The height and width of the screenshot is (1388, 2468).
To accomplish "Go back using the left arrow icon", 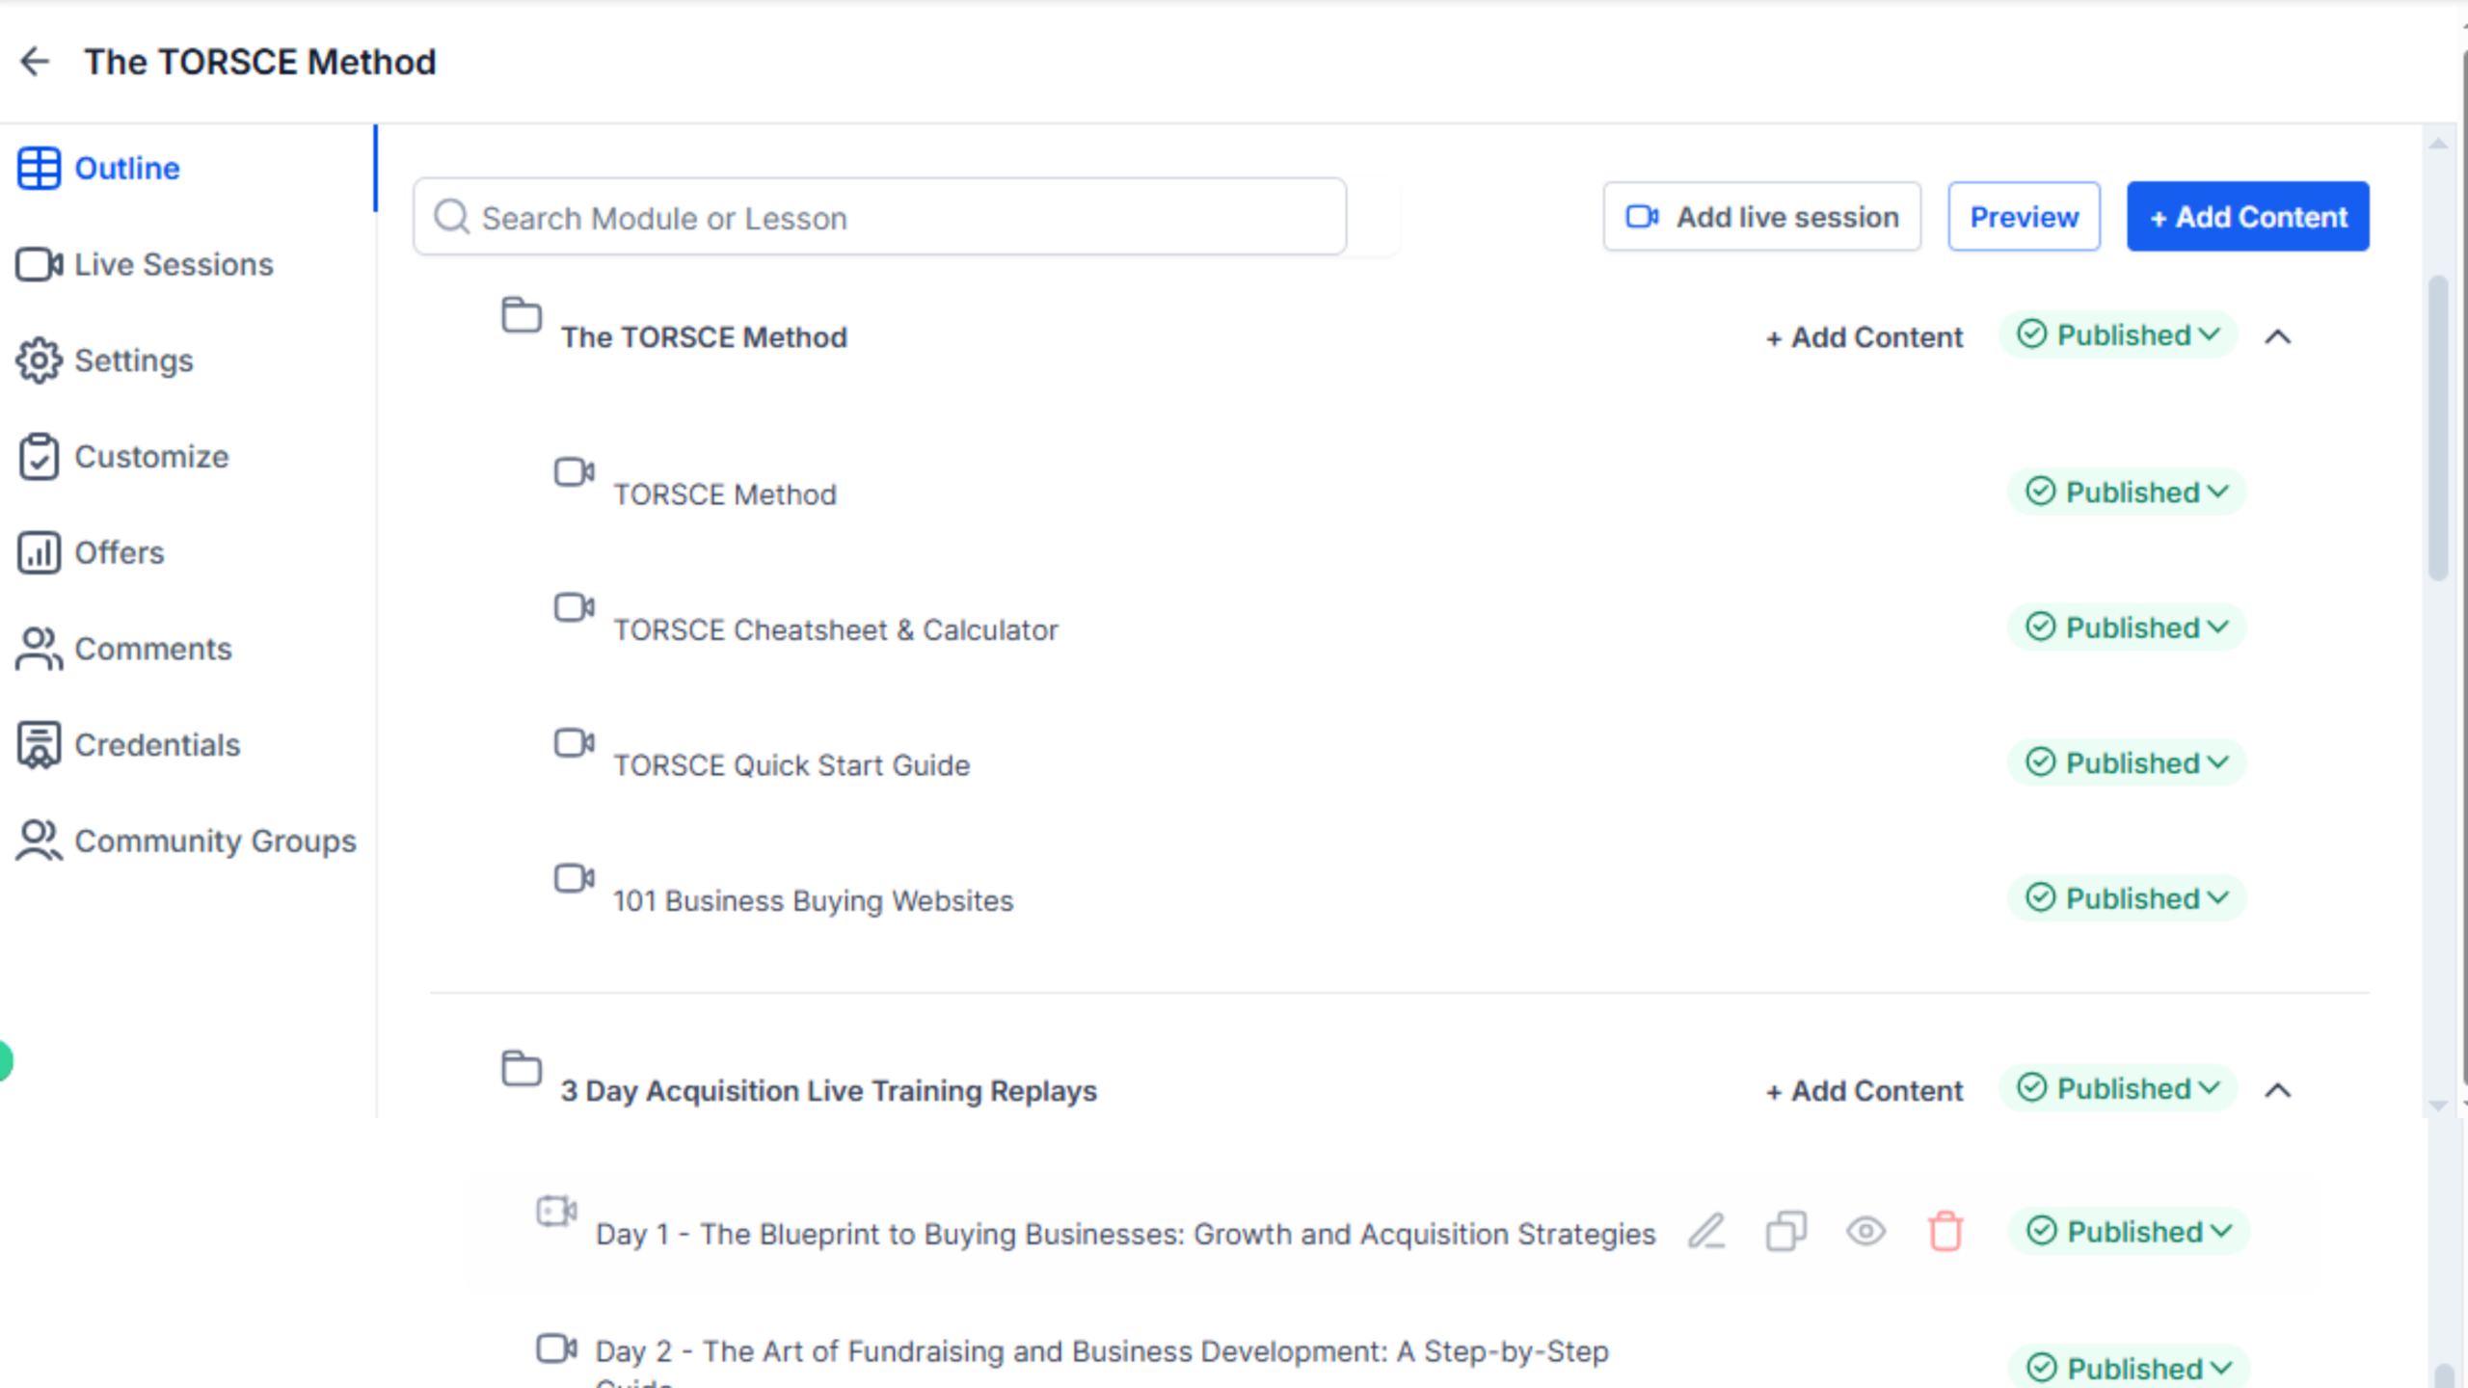I will coord(35,62).
